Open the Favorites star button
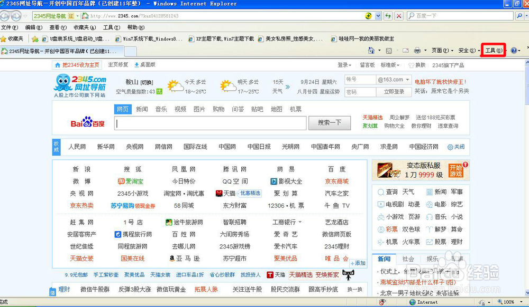Screen dimensions: 529x307 pyautogui.click(x=12, y=39)
